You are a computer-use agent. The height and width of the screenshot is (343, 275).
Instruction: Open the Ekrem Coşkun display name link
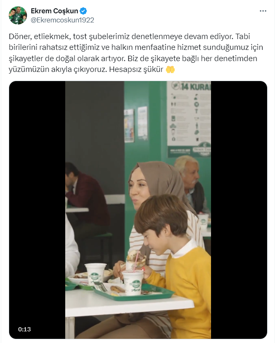(54, 11)
